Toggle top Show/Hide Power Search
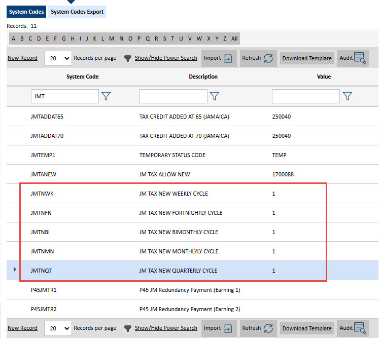The width and height of the screenshot is (380, 339). click(165, 58)
